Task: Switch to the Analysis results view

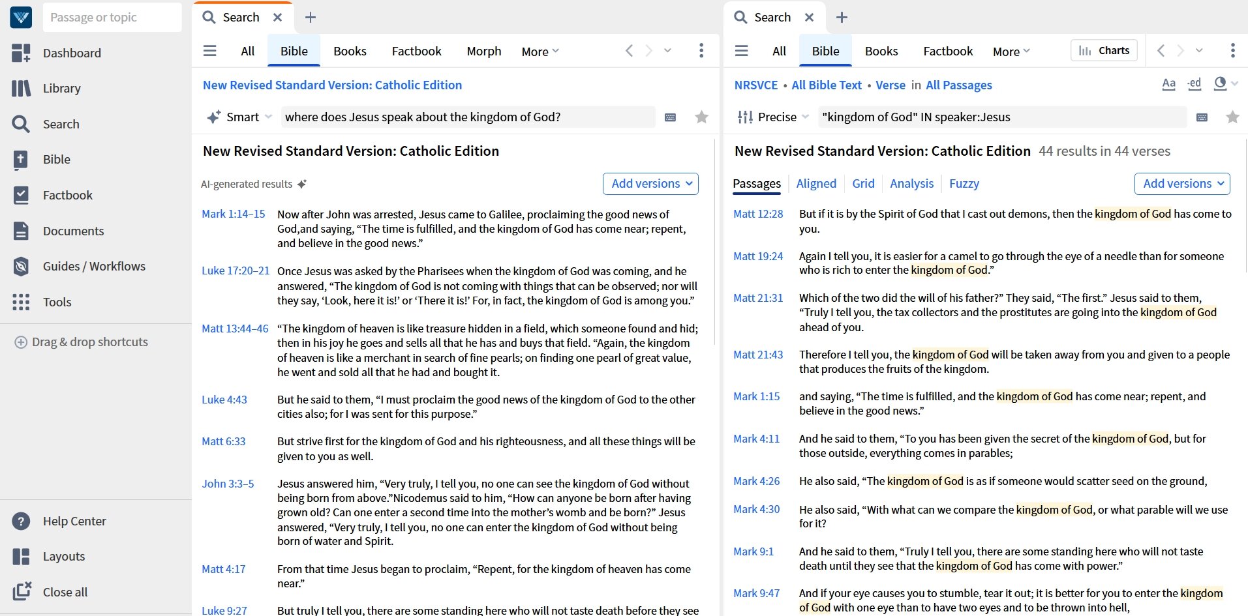Action: pyautogui.click(x=911, y=184)
